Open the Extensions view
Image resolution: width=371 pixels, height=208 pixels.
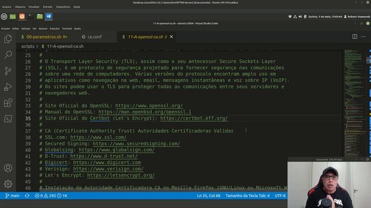coord(8,103)
